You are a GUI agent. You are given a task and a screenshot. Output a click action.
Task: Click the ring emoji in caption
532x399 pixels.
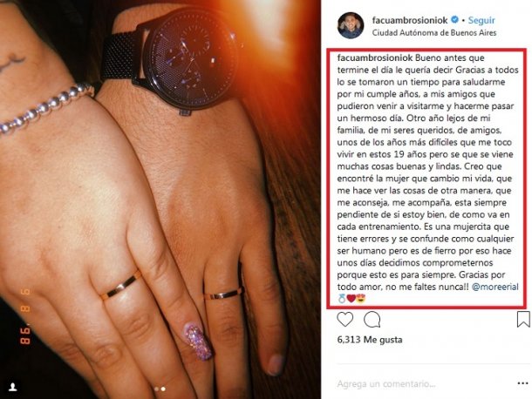[x=342, y=299]
